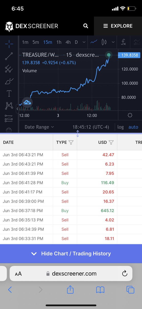Select the crosshair cursor tool
This screenshot has height=309, width=142.
tap(9, 44)
